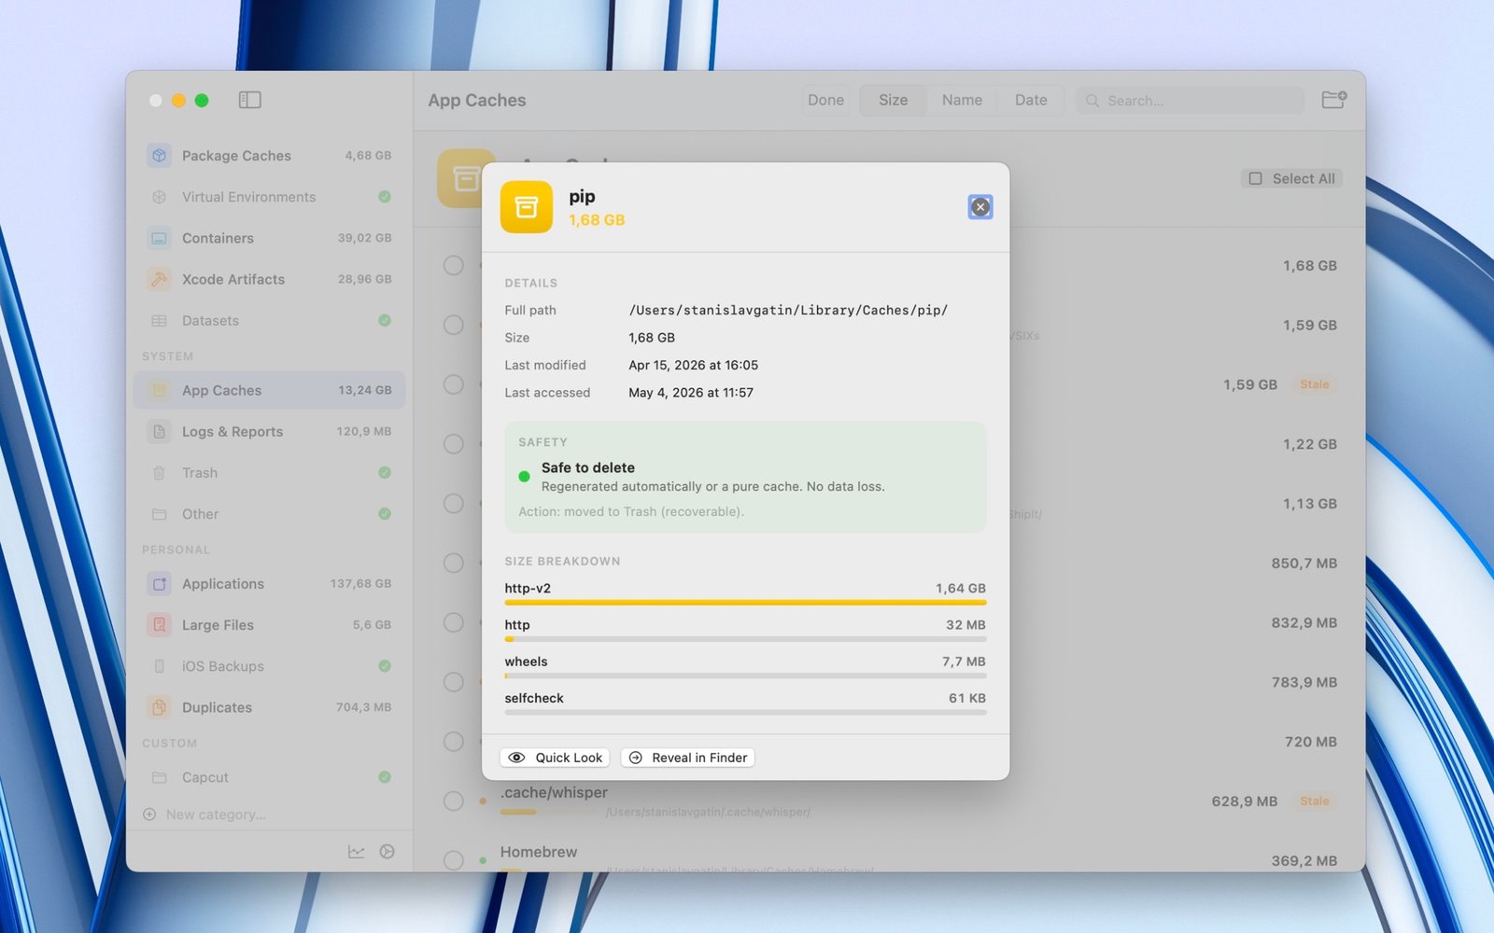The image size is (1494, 933).
Task: Click the Virtual Environments sidebar icon
Action: tap(160, 197)
